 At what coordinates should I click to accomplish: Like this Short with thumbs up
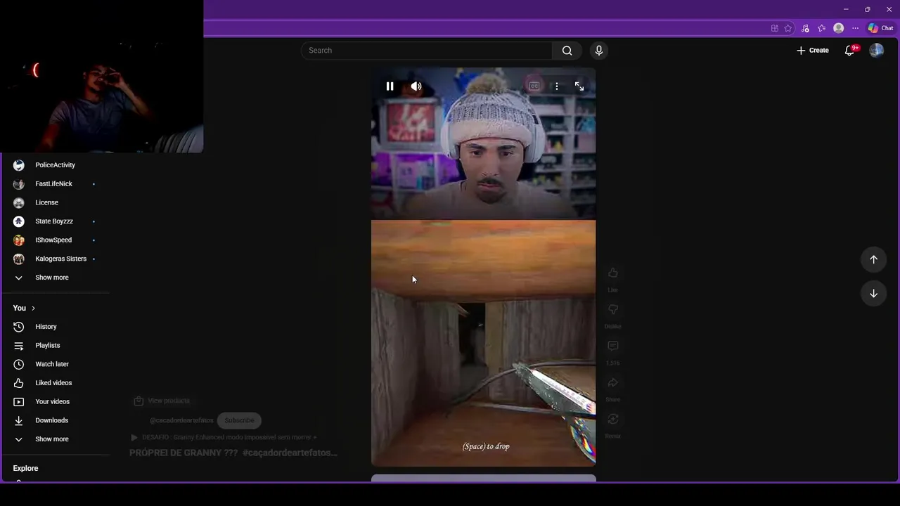pyautogui.click(x=613, y=273)
